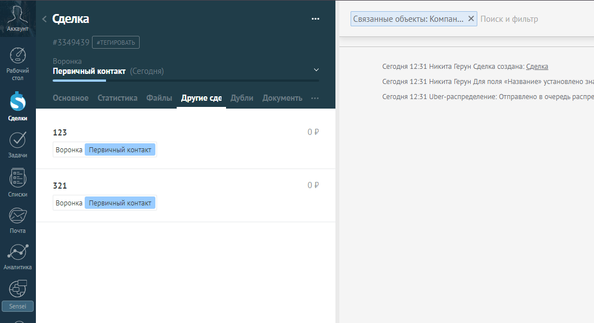Click the 0 ₽ amount of deal 321
Screen dimensions: 594x323
313,185
